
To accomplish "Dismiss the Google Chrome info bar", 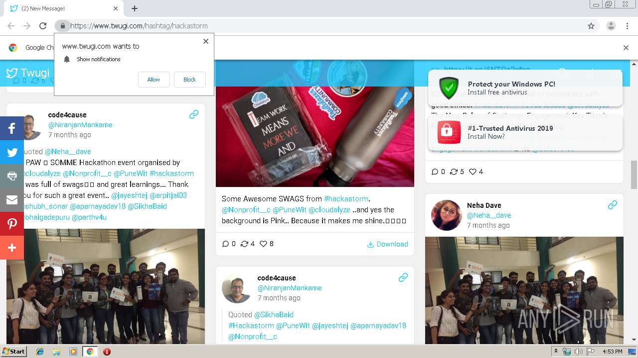I will coord(626,48).
